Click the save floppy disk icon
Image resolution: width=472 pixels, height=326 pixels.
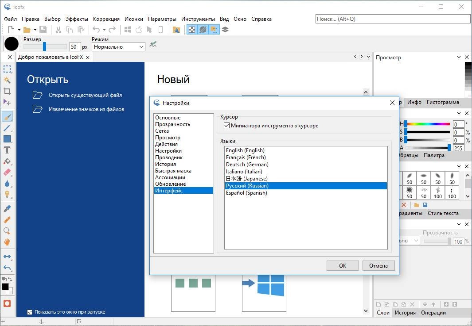point(43,30)
